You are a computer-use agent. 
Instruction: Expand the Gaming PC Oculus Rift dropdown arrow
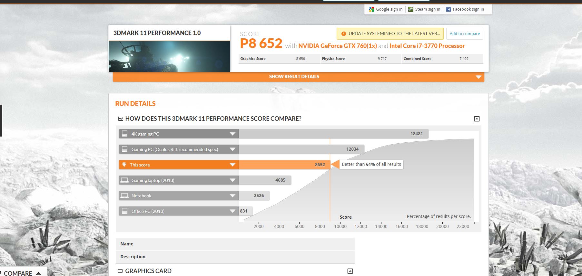coord(232,149)
